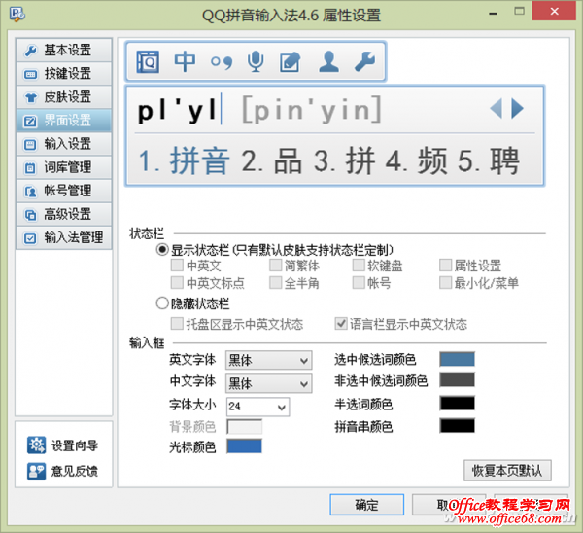Select the 界面设置 tab
The width and height of the screenshot is (583, 533).
click(x=63, y=121)
